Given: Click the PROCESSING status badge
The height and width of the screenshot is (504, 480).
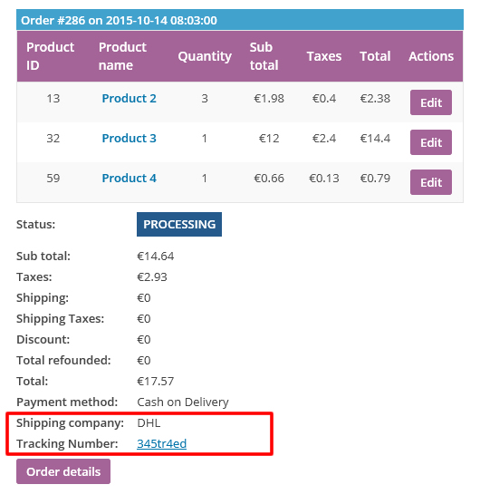Looking at the screenshot, I should tap(179, 225).
